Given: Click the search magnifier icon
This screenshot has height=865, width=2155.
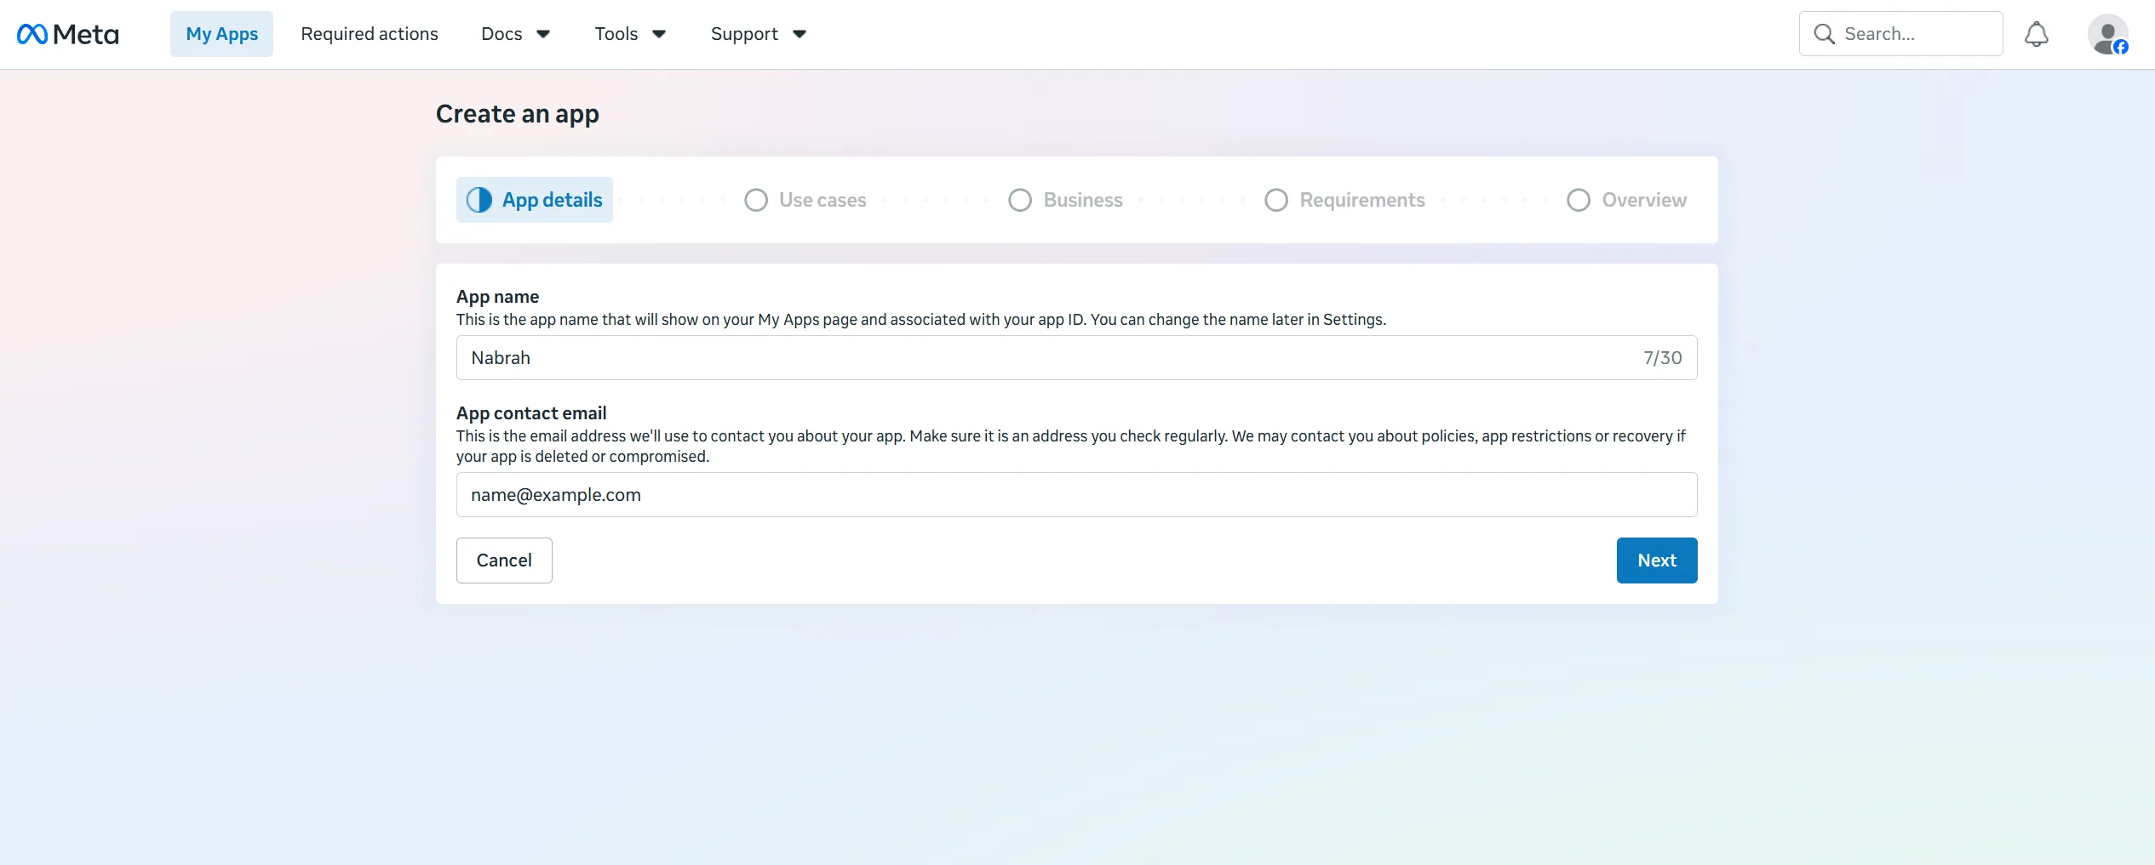Looking at the screenshot, I should click(1824, 34).
